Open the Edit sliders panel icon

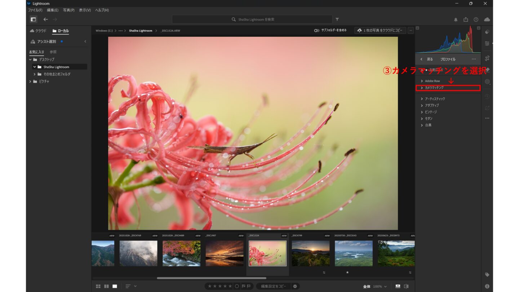point(487,43)
